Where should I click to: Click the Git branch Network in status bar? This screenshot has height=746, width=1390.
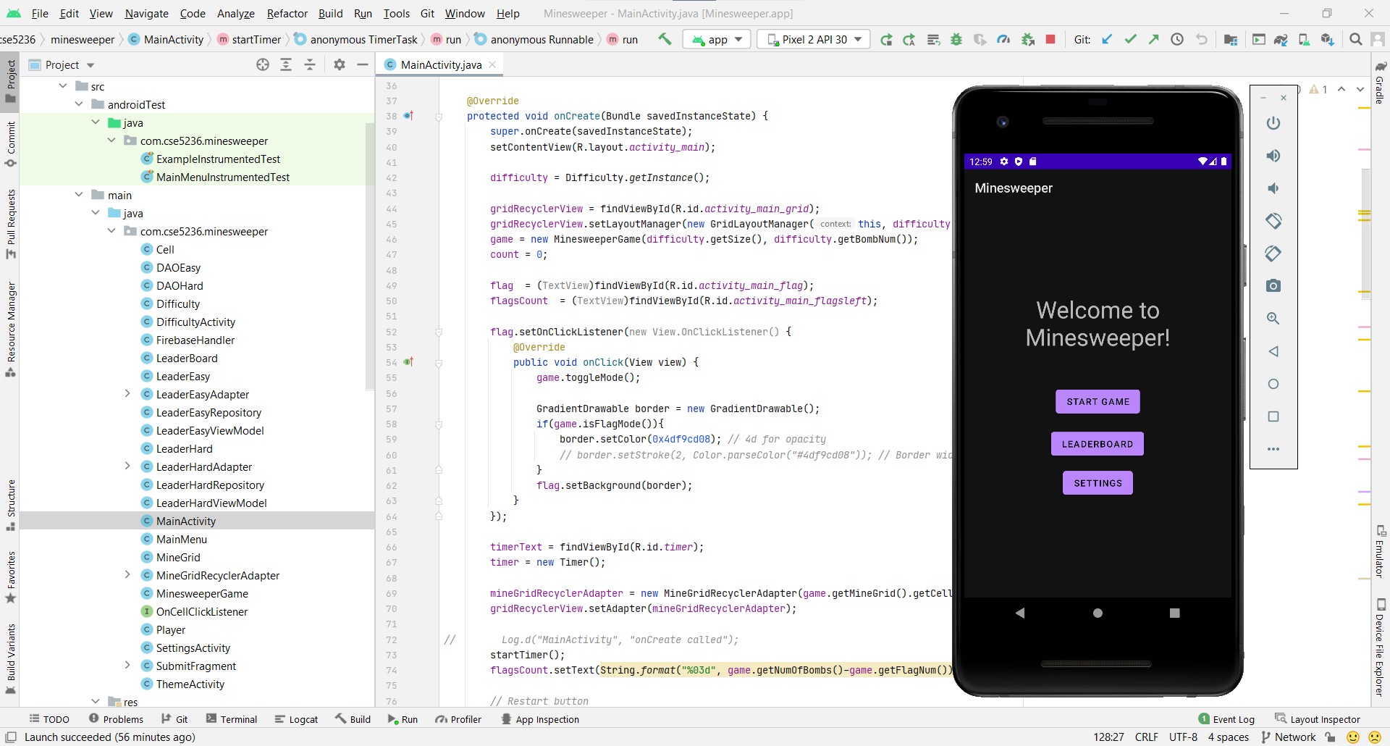click(x=1289, y=737)
